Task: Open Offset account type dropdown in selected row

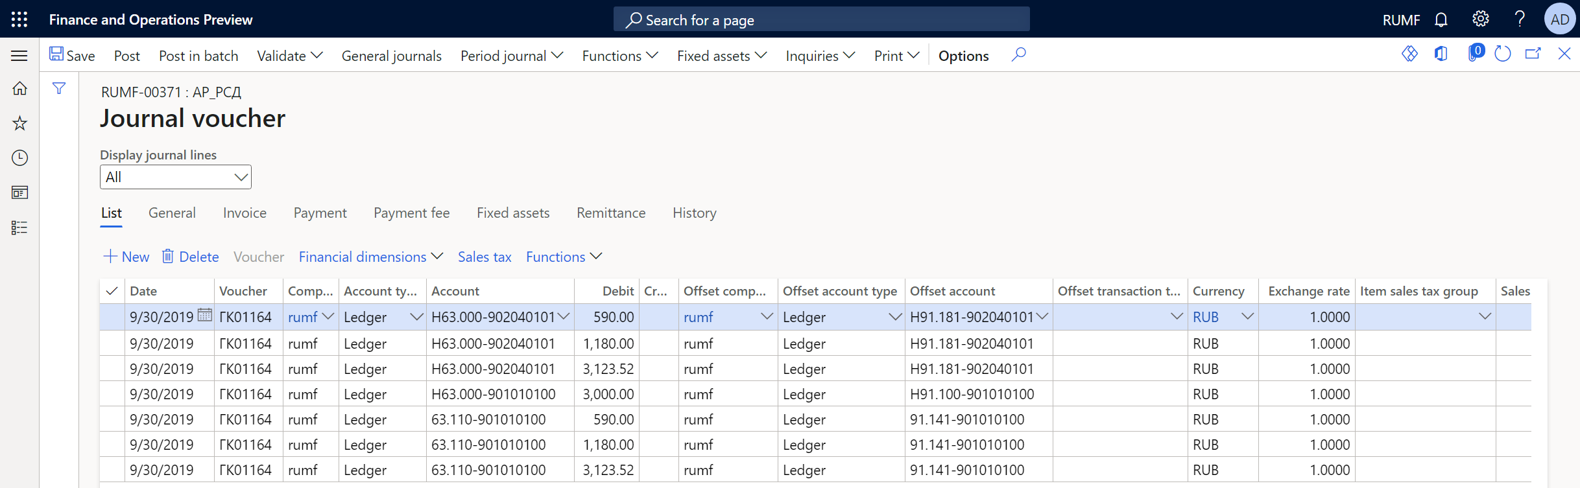Action: pyautogui.click(x=895, y=317)
